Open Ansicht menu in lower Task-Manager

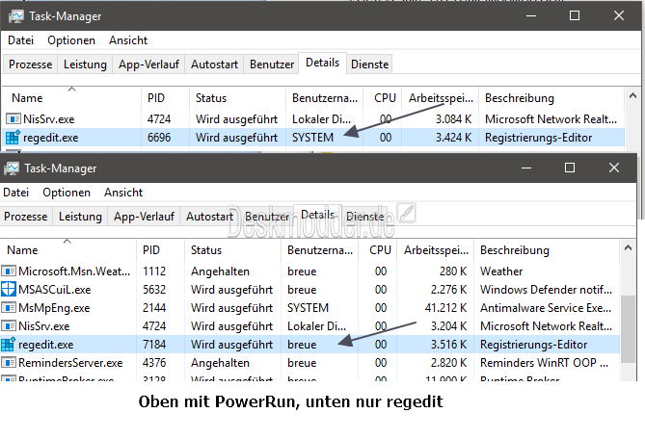[x=123, y=193]
